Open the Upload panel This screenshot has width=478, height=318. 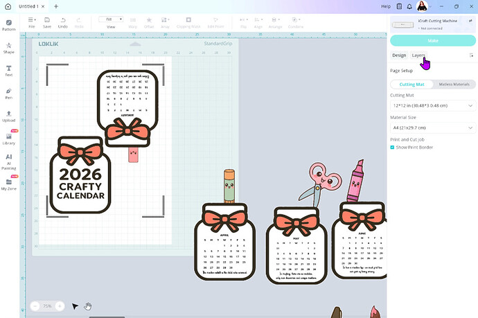[x=9, y=115]
